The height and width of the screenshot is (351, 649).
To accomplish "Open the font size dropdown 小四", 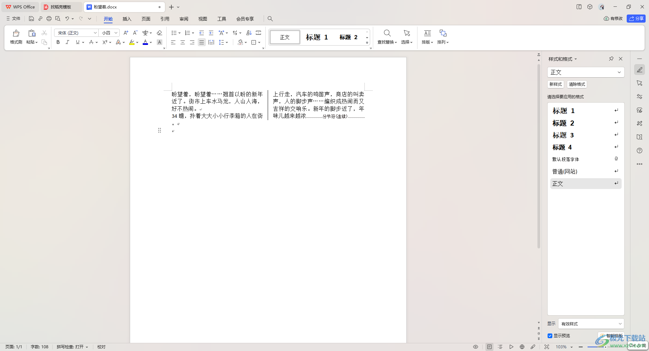I will pos(116,33).
